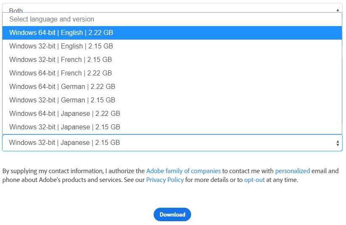
Task: Choose Windows 64-bit German 2.22 GB option
Action: point(172,86)
